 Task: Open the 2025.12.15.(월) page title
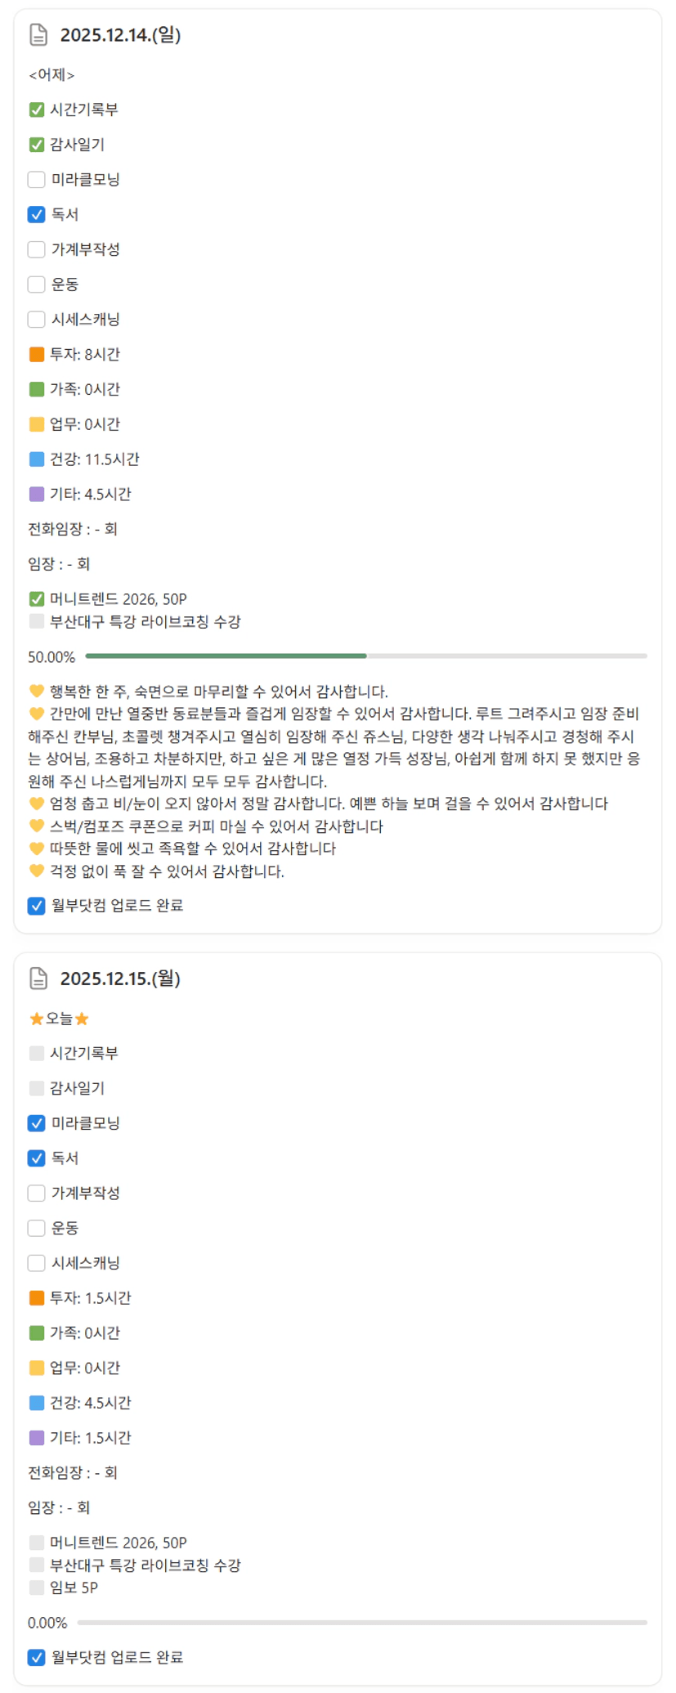pos(120,979)
